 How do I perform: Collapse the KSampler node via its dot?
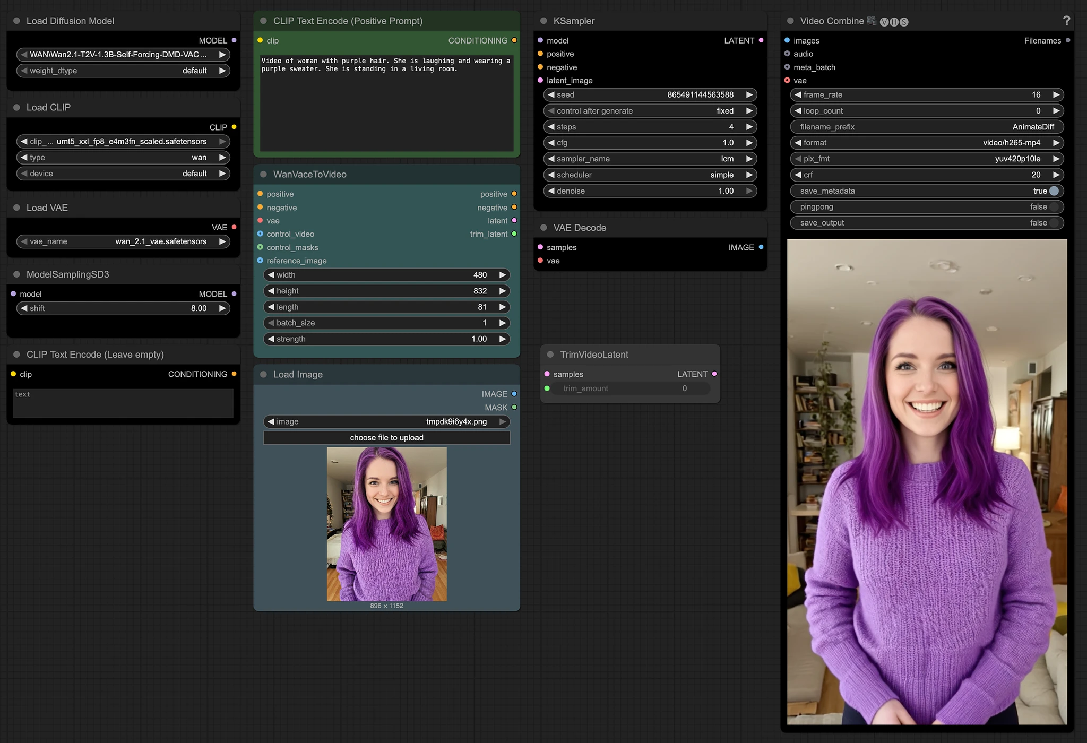point(543,21)
